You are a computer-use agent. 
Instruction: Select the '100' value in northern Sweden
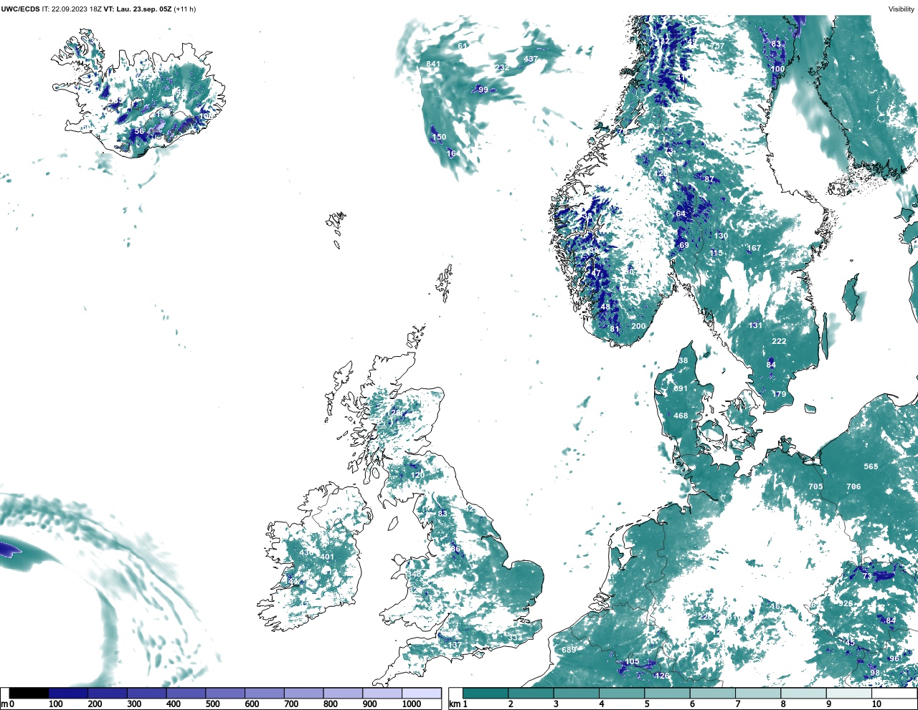tap(777, 69)
